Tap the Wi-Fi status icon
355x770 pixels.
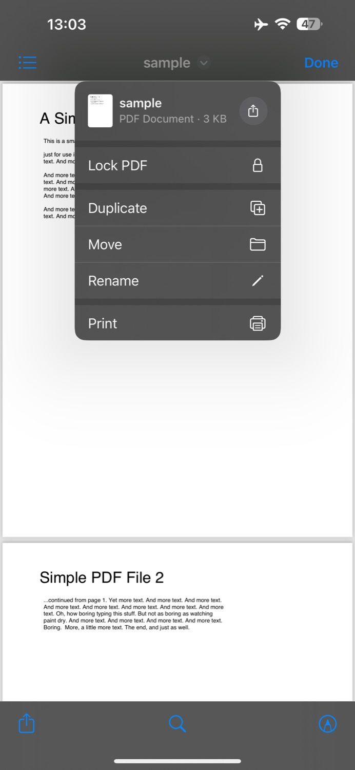282,24
